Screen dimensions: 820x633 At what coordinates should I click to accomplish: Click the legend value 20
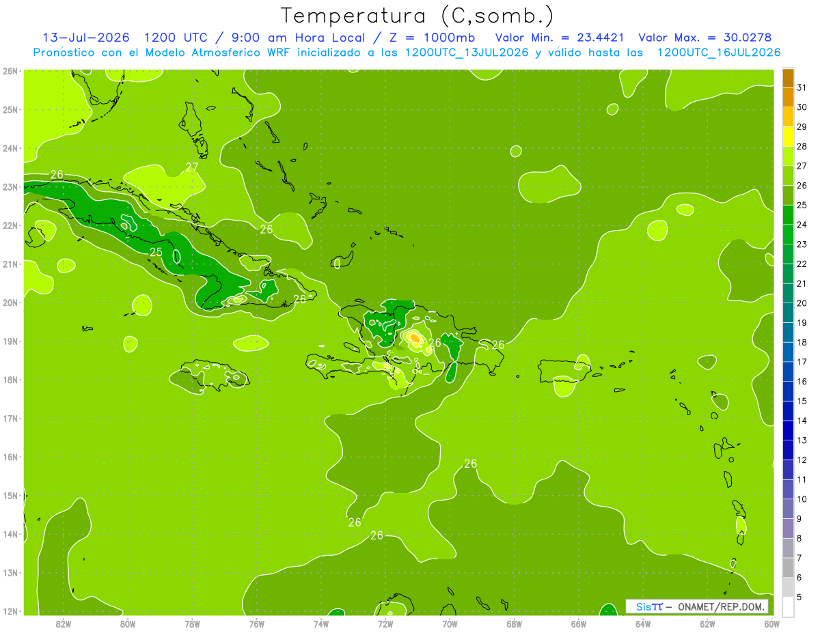coord(802,303)
